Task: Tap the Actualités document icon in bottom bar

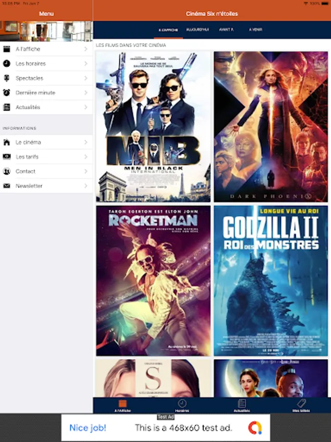Action: (242, 403)
